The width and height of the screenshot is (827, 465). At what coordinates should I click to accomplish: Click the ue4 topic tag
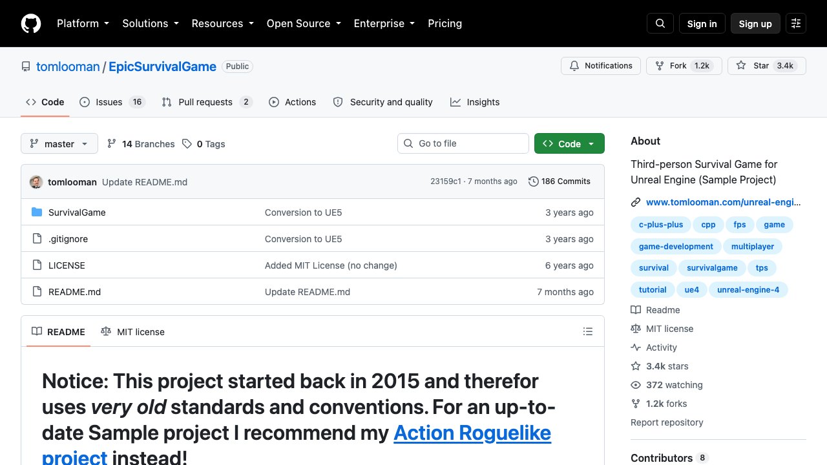click(x=692, y=290)
